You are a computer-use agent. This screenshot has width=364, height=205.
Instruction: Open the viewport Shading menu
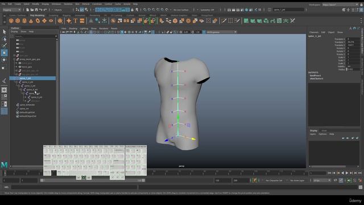coord(73,28)
